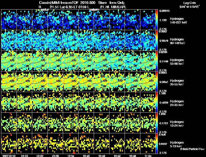Select the 24-35 keV panel at 11:04

pyautogui.click(x=148, y=102)
